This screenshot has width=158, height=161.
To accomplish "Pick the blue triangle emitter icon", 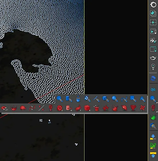I will coord(142,99).
